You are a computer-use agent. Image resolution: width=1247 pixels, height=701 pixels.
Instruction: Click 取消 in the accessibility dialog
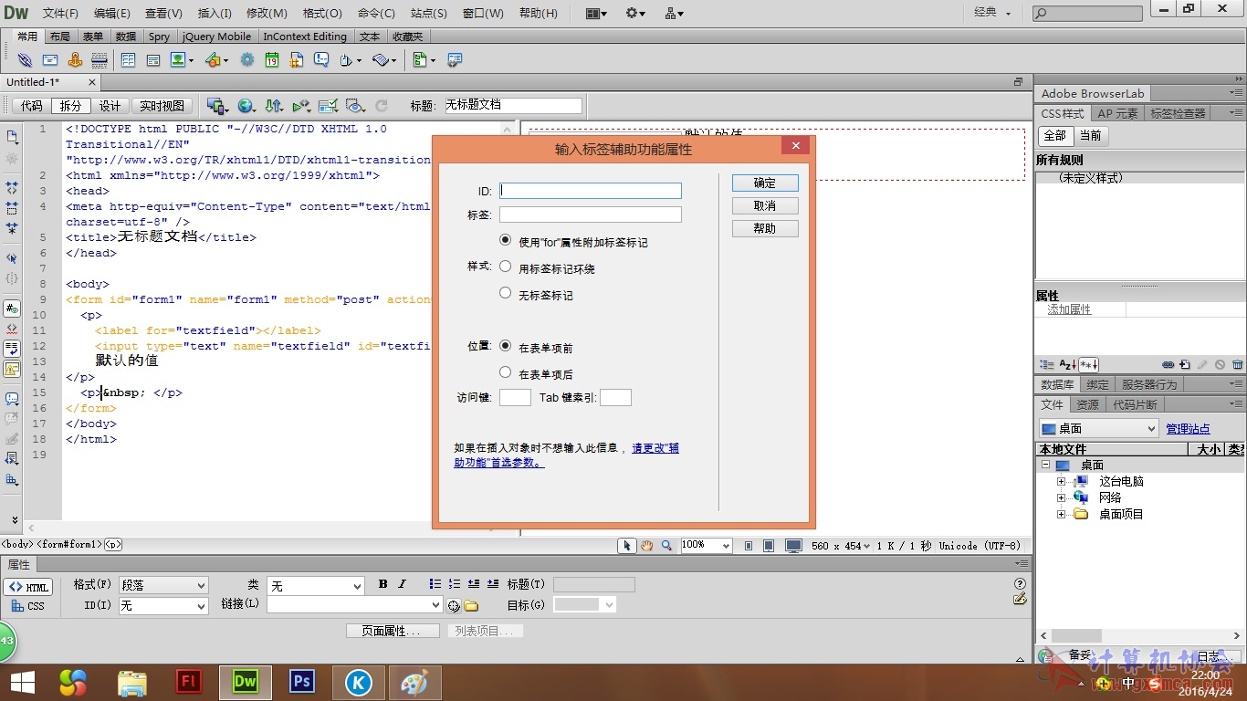click(x=765, y=205)
